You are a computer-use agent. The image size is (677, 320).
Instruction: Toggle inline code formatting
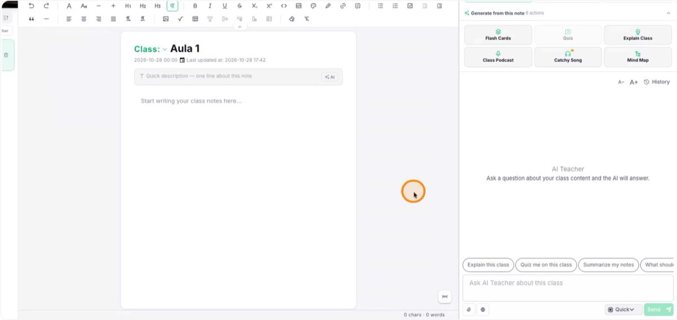(x=284, y=6)
